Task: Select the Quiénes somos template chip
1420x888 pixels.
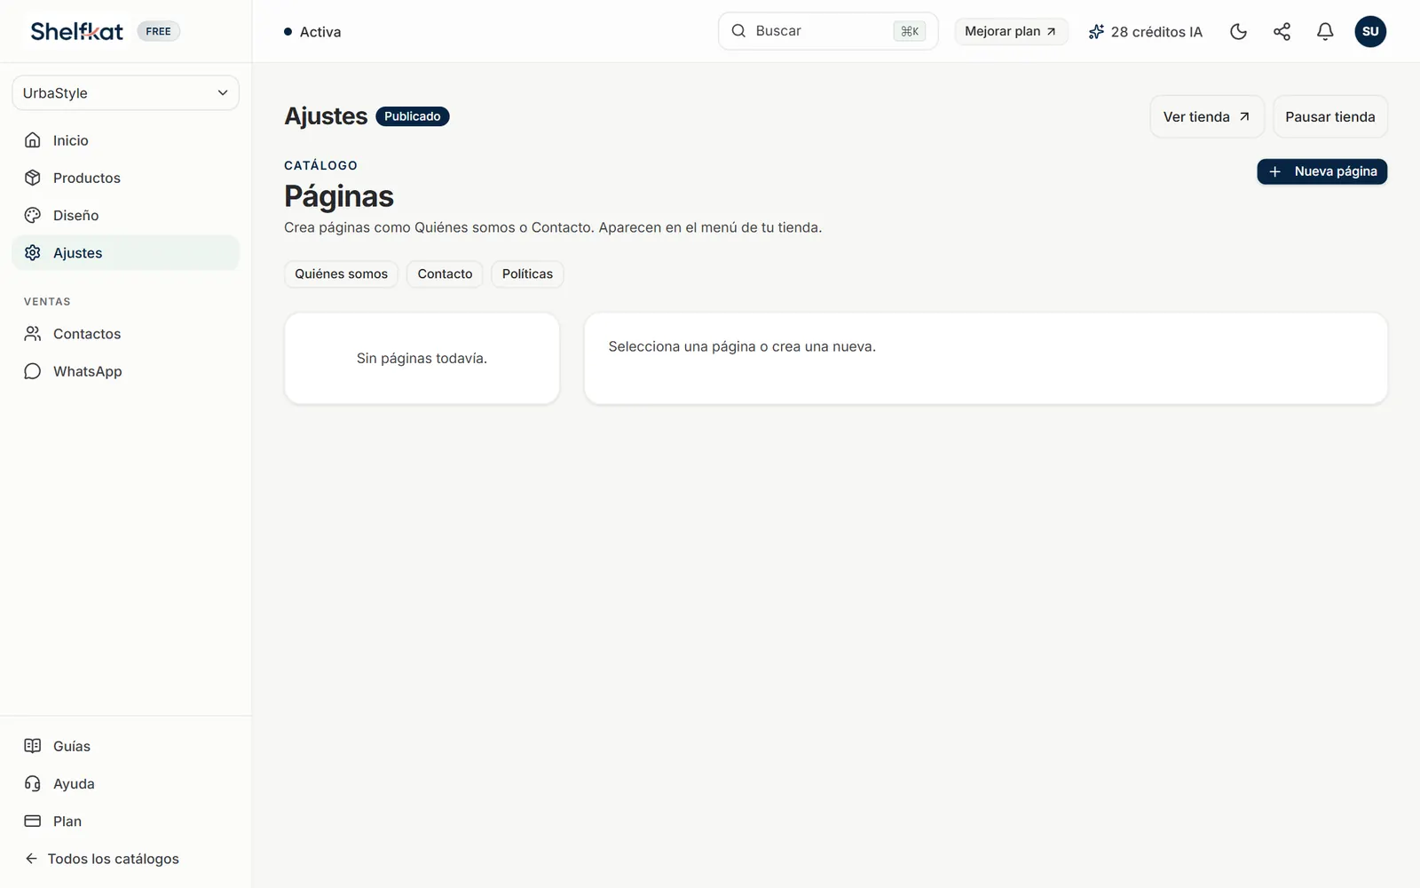Action: (342, 274)
